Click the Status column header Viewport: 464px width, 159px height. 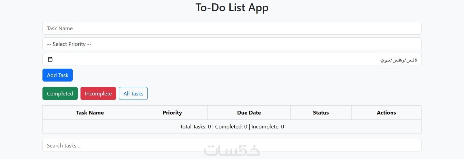[321, 113]
